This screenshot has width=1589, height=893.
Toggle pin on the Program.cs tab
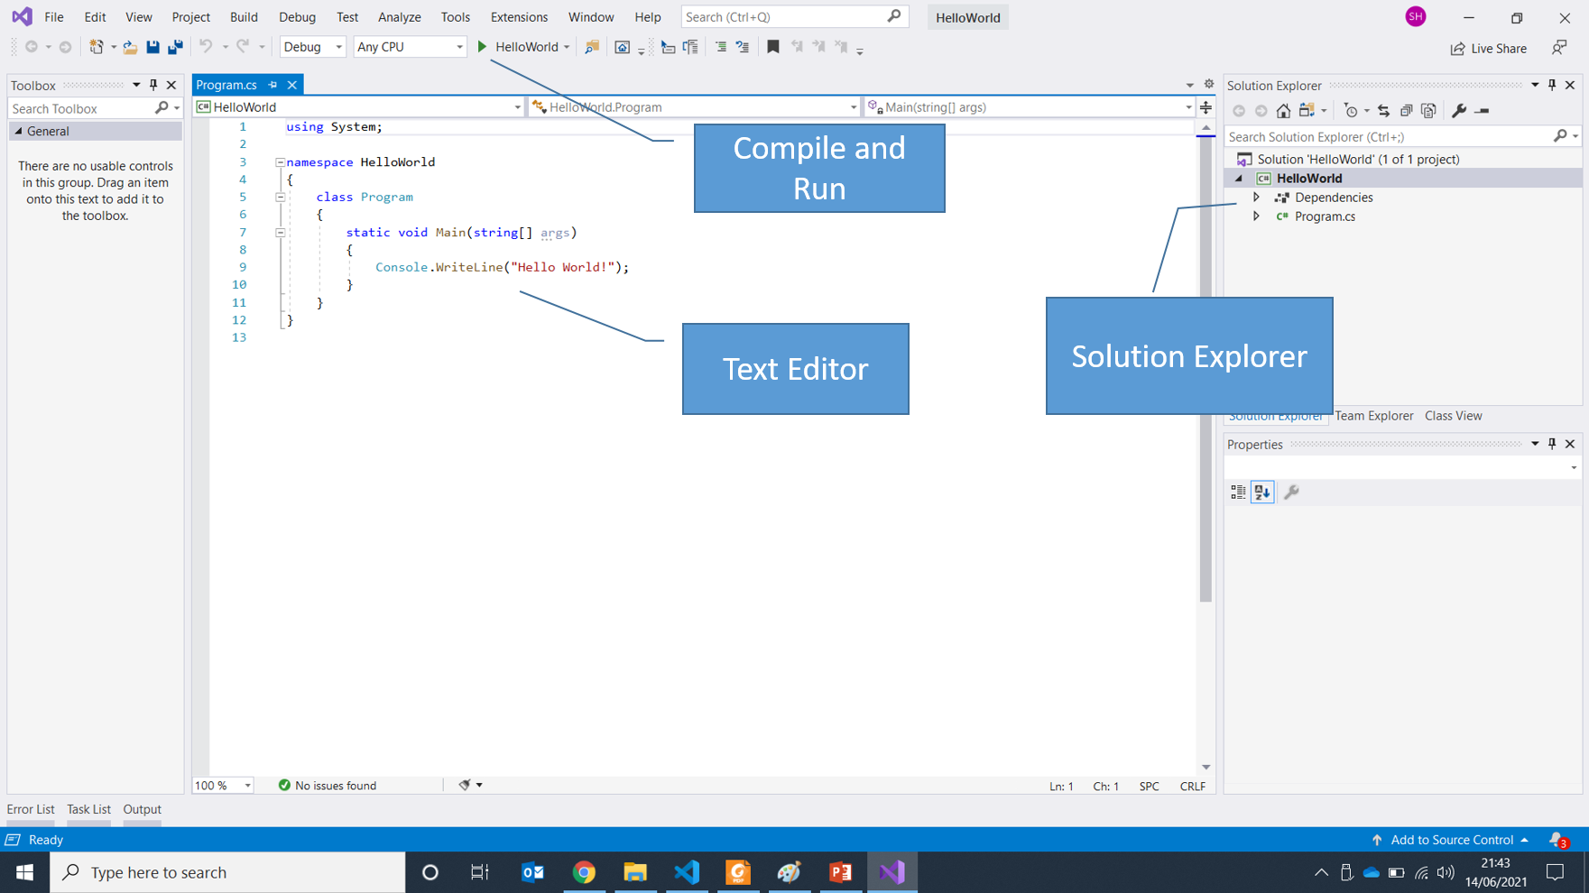point(273,85)
